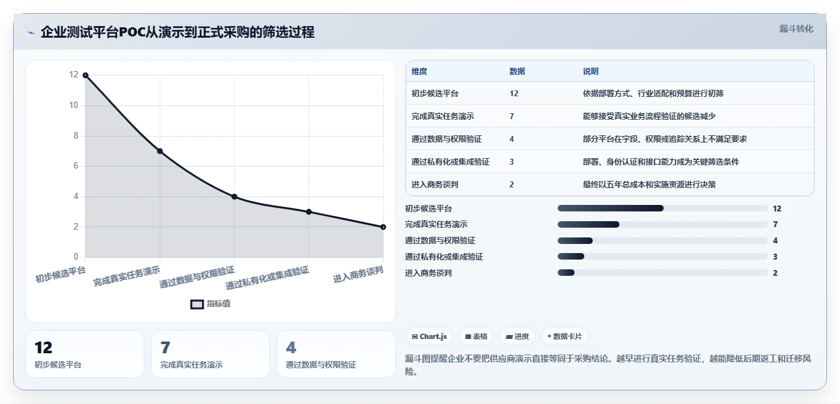Click the page title 企业测试平台POC从演示到正式采购的筛选过程
The image size is (840, 404).
[x=178, y=32]
